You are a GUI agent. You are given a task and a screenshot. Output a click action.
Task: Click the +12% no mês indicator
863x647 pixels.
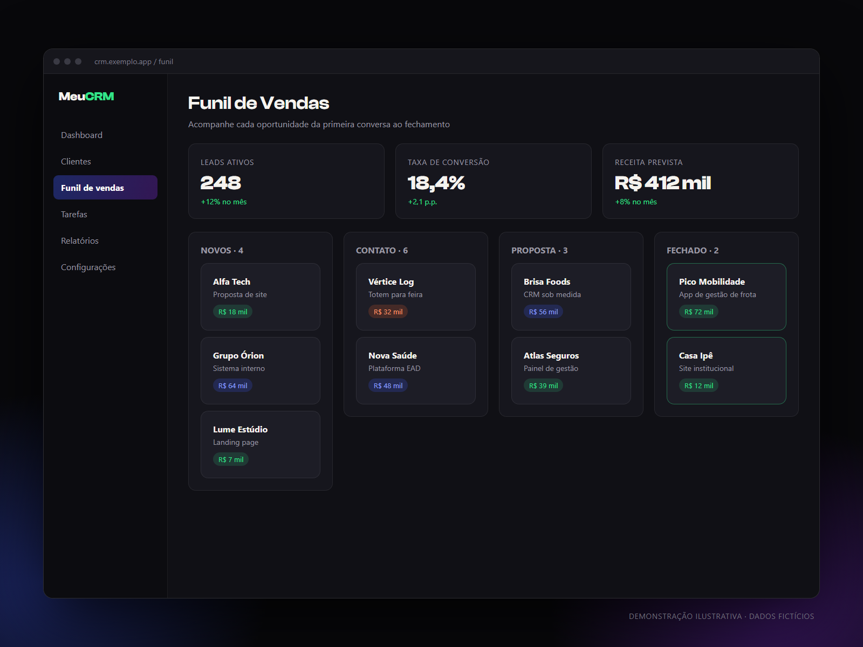click(x=224, y=202)
